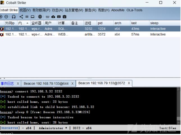Click the artifa... process cell
This screenshot has height=135, width=181.
pyautogui.click(x=90, y=35)
